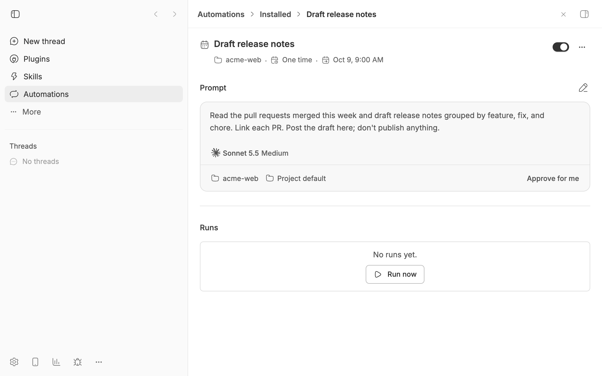
Task: Click the prompt text area
Action: [377, 122]
